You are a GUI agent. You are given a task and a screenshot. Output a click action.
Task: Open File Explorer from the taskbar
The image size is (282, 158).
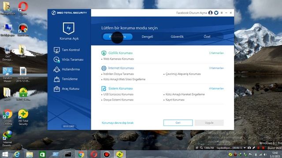tap(30, 154)
